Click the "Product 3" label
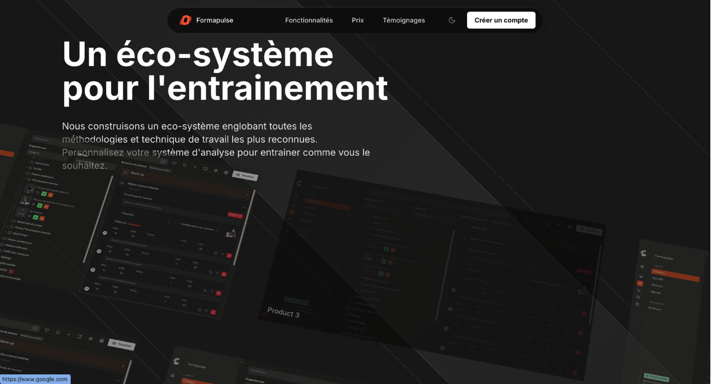 [283, 312]
